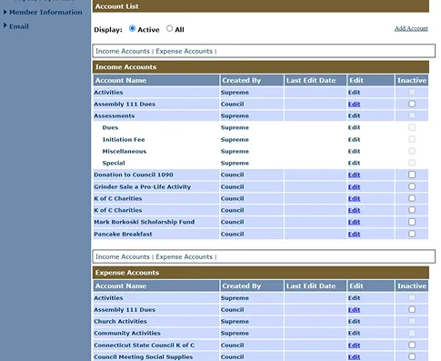Click the Grinder Sale a Pro-Life Activity name
Screen dimensions: 441x361
[143, 186]
